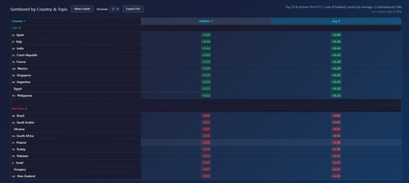Select the Poland country row name
The image size is (409, 183).
coord(21,143)
